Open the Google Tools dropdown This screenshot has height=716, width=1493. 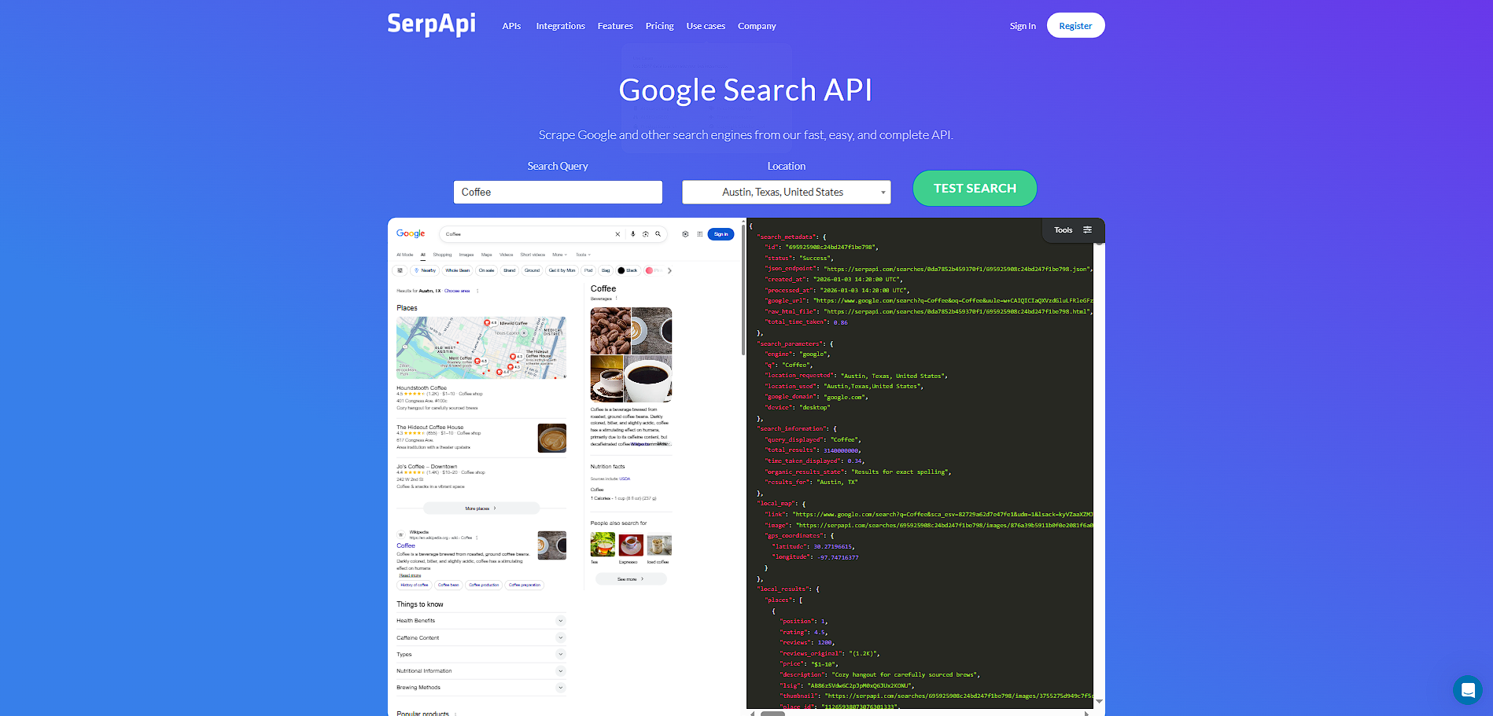pyautogui.click(x=583, y=255)
